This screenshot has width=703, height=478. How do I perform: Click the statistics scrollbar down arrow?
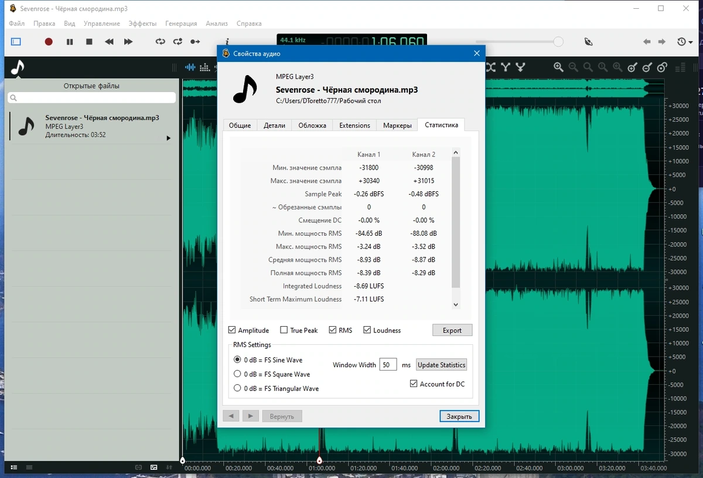tap(456, 304)
